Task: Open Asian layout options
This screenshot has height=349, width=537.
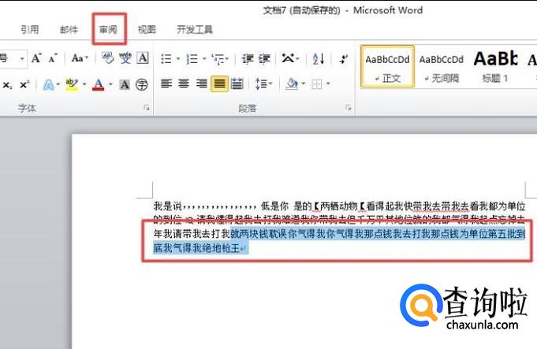Action: pyautogui.click(x=290, y=58)
